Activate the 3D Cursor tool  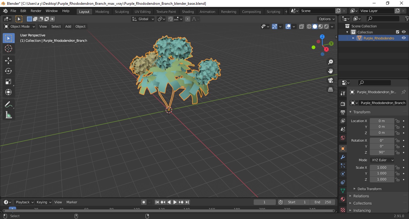tap(8, 48)
